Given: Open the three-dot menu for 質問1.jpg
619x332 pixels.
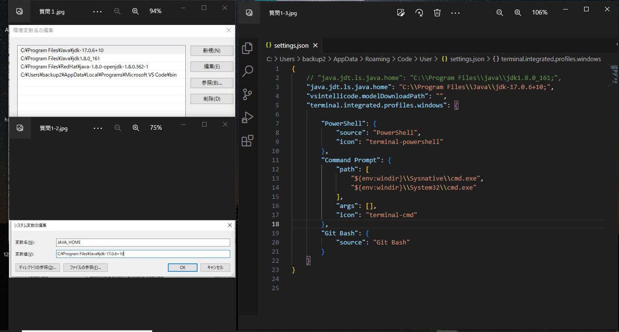Looking at the screenshot, I should point(97,11).
